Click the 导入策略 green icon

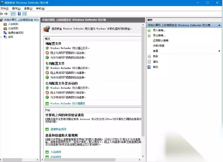pyautogui.click(x=149, y=30)
